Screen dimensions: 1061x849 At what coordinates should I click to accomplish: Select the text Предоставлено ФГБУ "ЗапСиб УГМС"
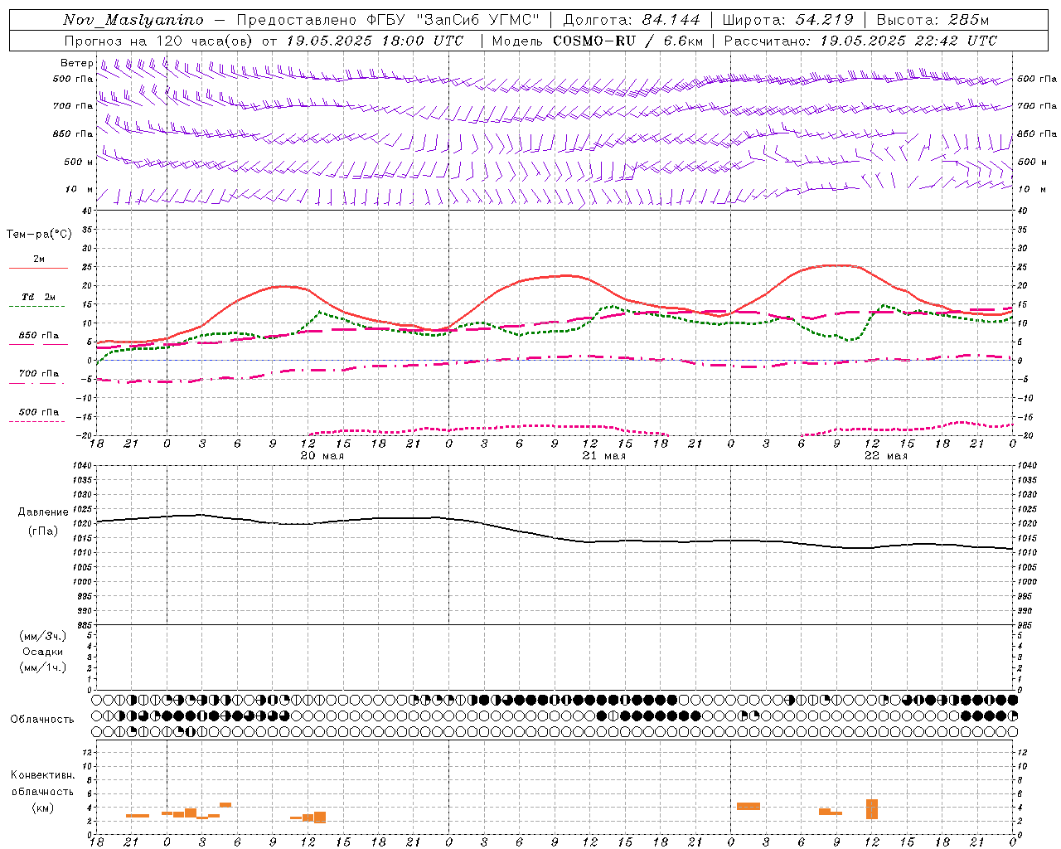[x=389, y=20]
